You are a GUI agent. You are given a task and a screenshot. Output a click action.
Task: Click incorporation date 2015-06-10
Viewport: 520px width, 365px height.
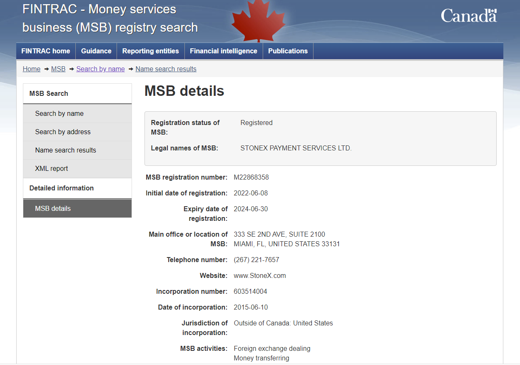tap(251, 307)
